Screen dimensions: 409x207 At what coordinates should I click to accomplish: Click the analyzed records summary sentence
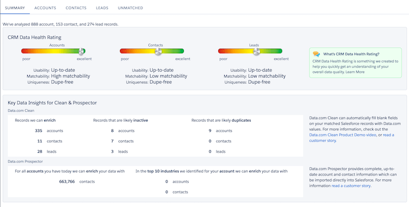61,24
